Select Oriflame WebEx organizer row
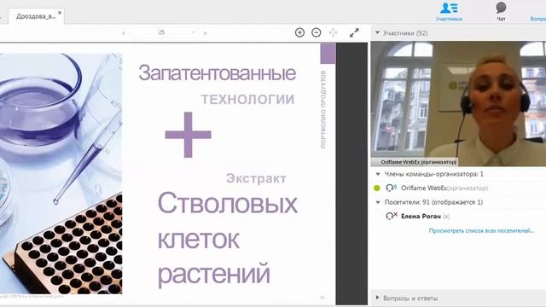This screenshot has width=546, height=307. (458, 188)
